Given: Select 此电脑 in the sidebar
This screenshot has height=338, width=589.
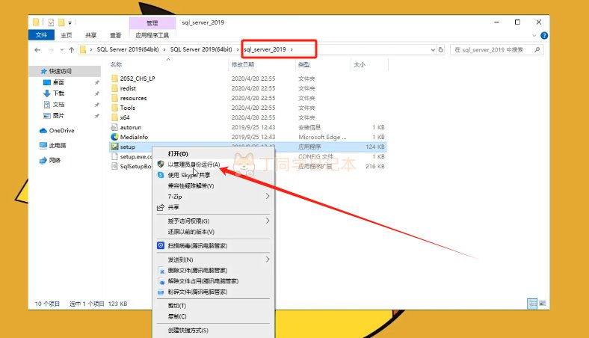Looking at the screenshot, I should (58, 145).
